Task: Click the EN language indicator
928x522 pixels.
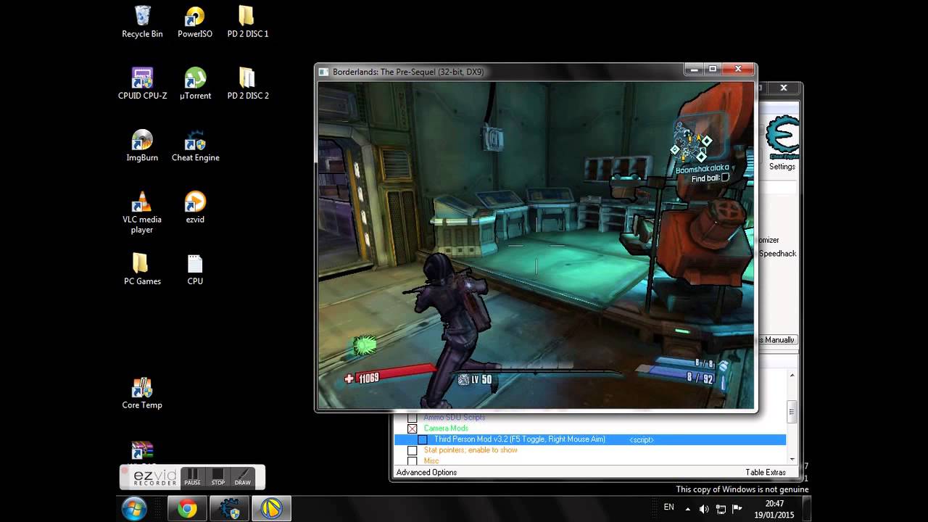Action: pyautogui.click(x=668, y=507)
